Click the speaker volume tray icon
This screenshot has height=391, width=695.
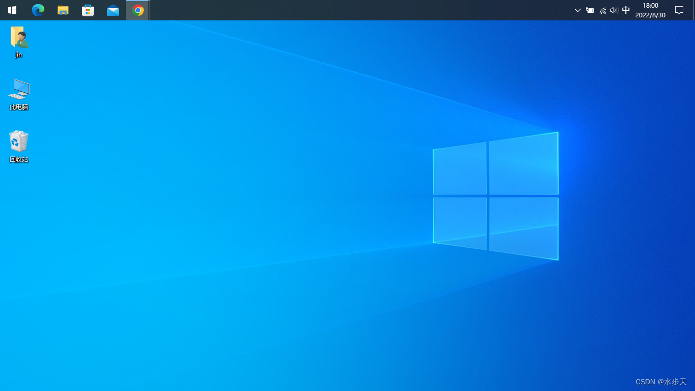pyautogui.click(x=613, y=10)
